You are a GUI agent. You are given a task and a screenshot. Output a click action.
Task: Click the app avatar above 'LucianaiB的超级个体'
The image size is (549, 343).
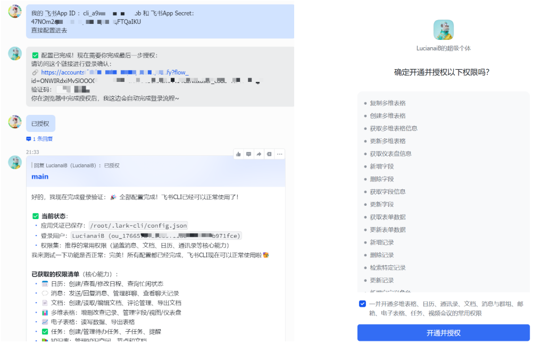pyautogui.click(x=443, y=30)
